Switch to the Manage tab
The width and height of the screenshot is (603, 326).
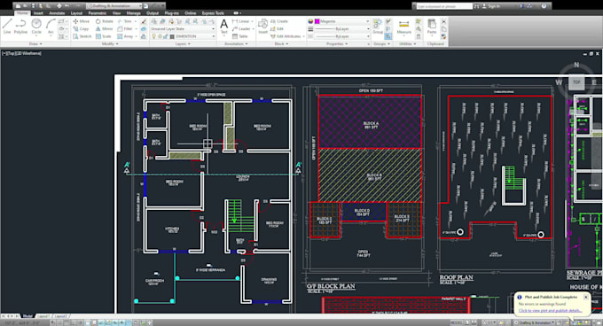(133, 13)
